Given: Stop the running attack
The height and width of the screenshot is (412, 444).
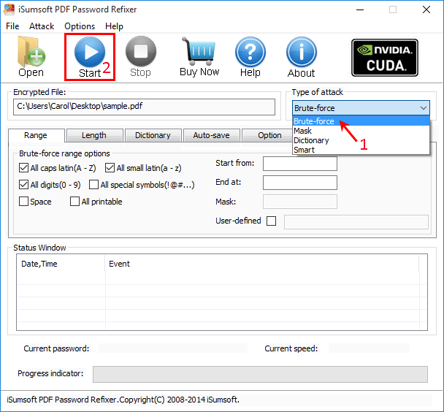Looking at the screenshot, I should point(141,57).
